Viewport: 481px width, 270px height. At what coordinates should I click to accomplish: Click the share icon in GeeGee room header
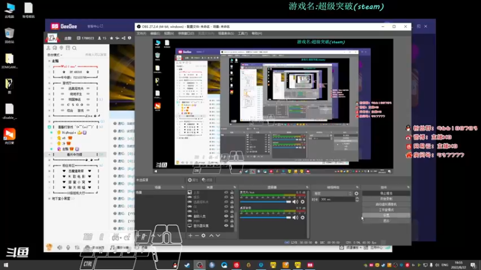pos(123,38)
